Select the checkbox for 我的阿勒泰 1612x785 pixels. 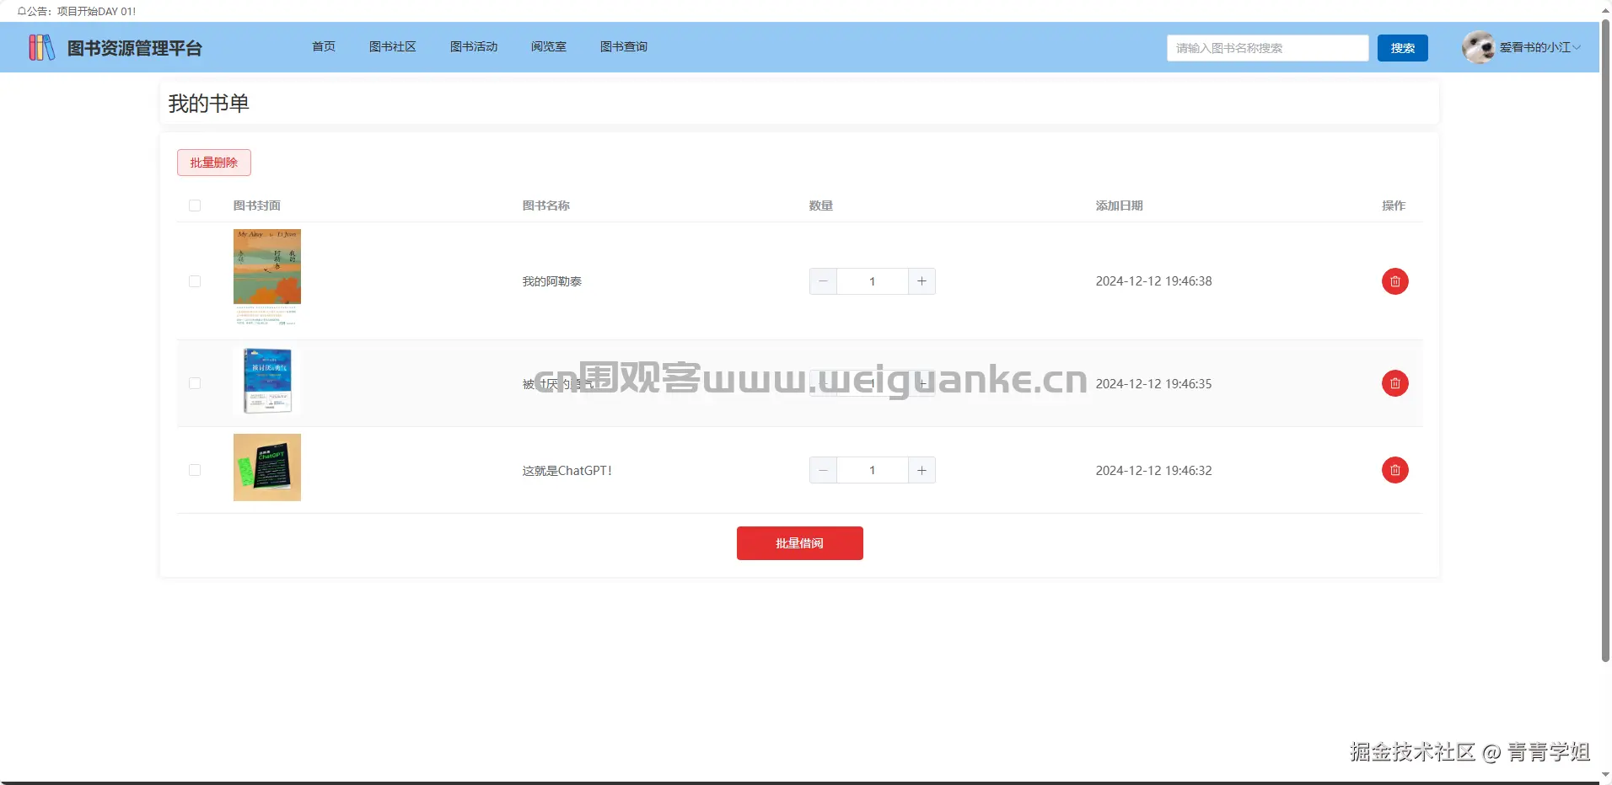194,280
